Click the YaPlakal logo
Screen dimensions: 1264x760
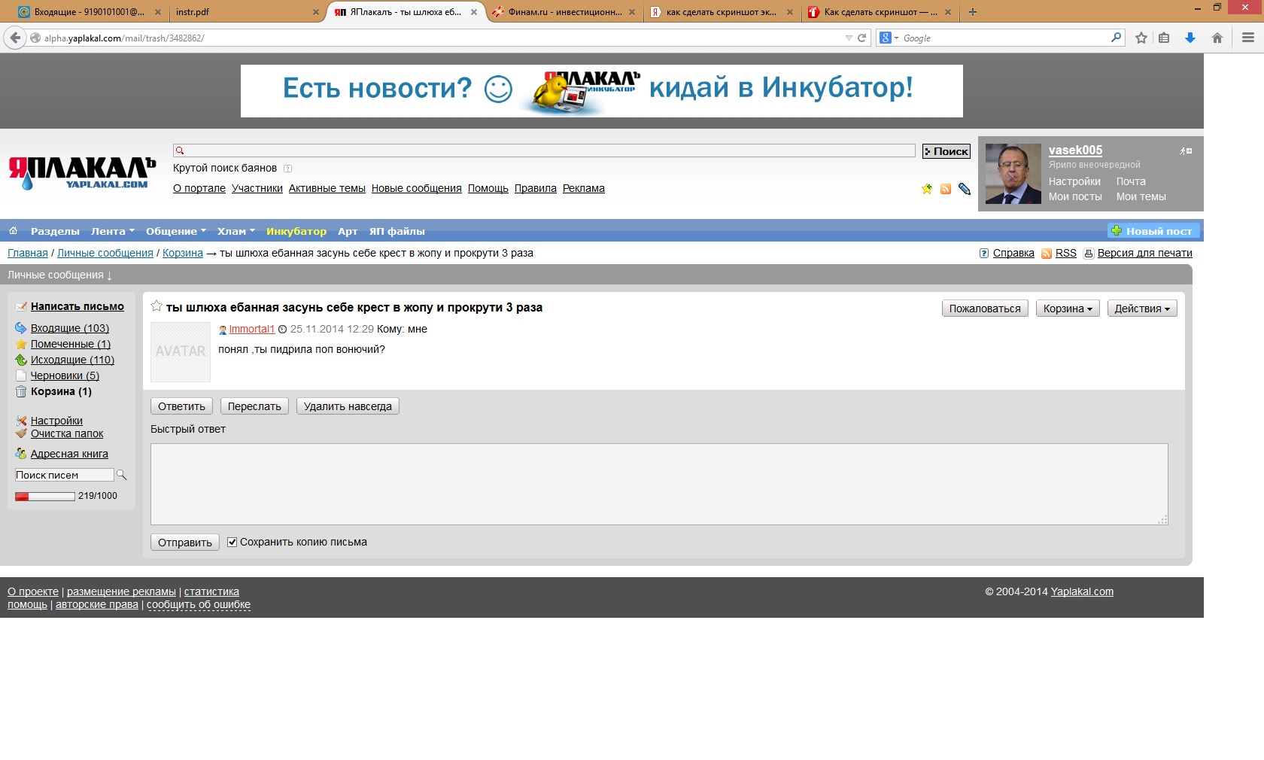[x=82, y=172]
